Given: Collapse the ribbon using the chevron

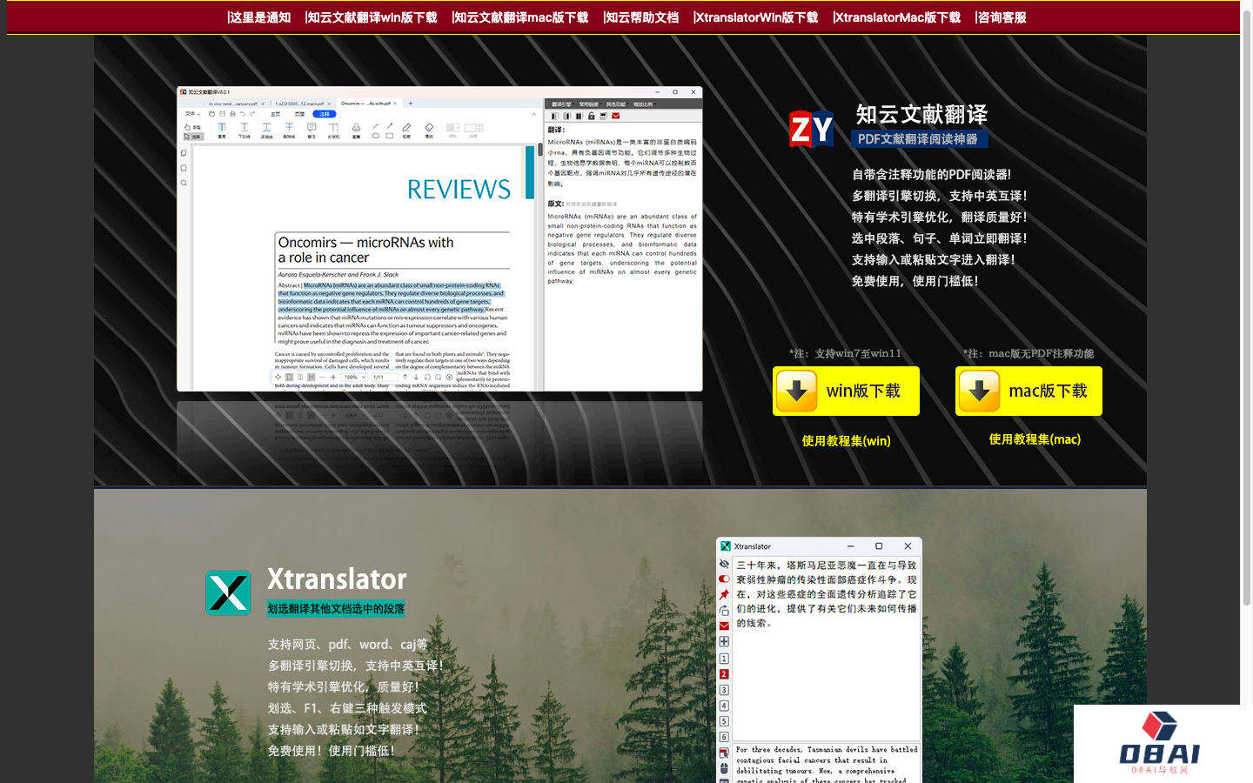Looking at the screenshot, I should (533, 114).
